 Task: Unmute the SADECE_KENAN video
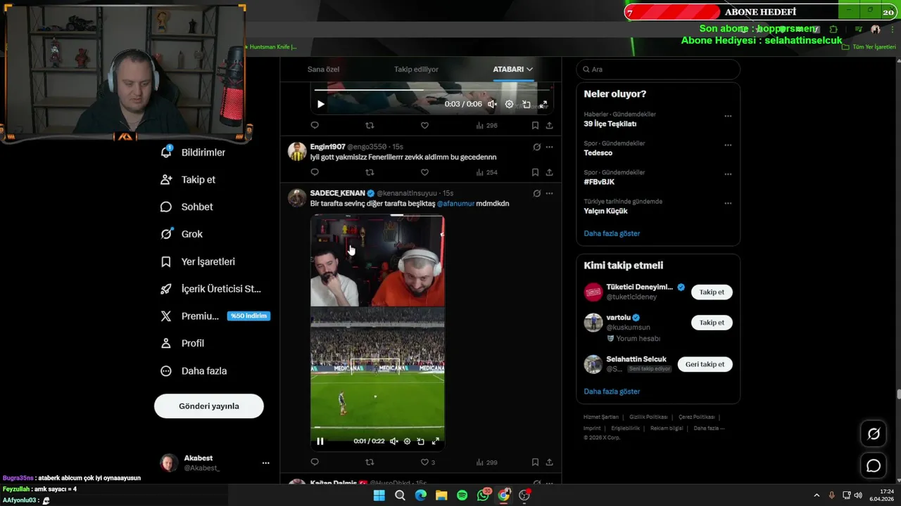393,441
